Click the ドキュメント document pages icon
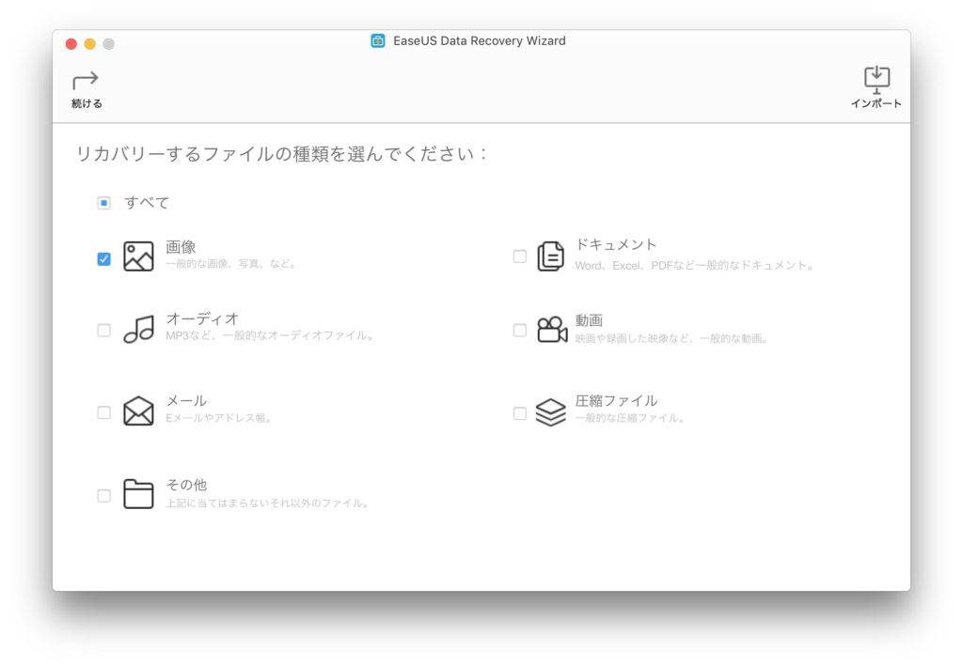 tap(550, 256)
